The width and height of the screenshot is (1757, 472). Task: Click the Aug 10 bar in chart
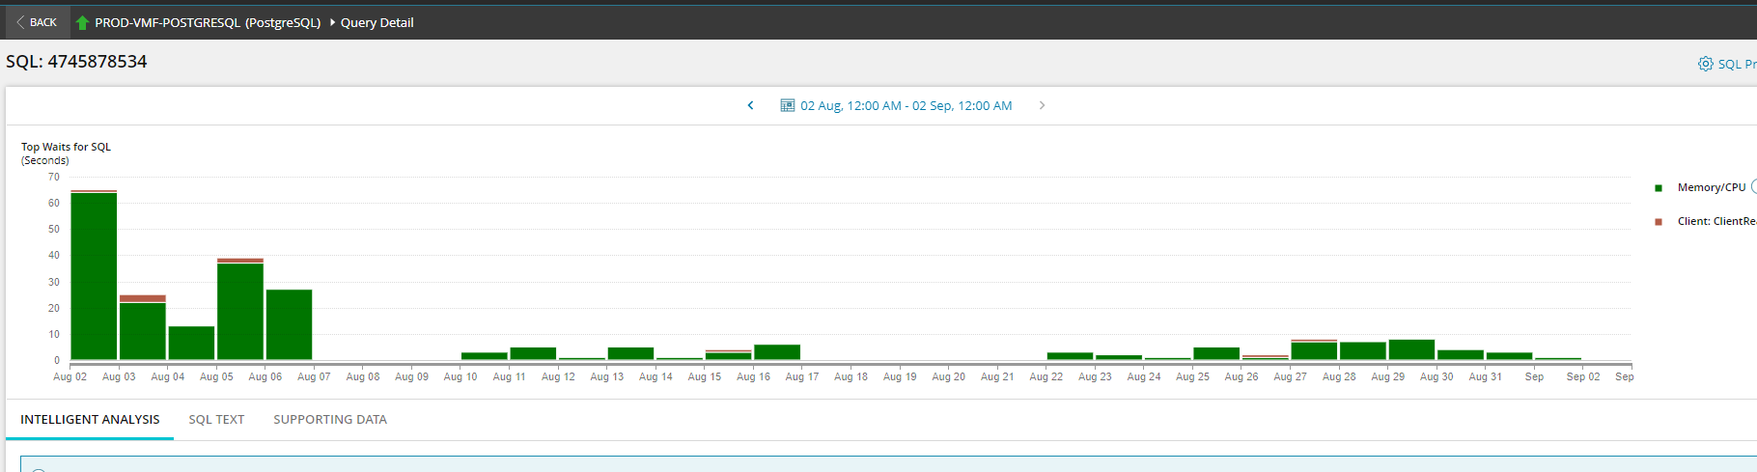tap(485, 356)
